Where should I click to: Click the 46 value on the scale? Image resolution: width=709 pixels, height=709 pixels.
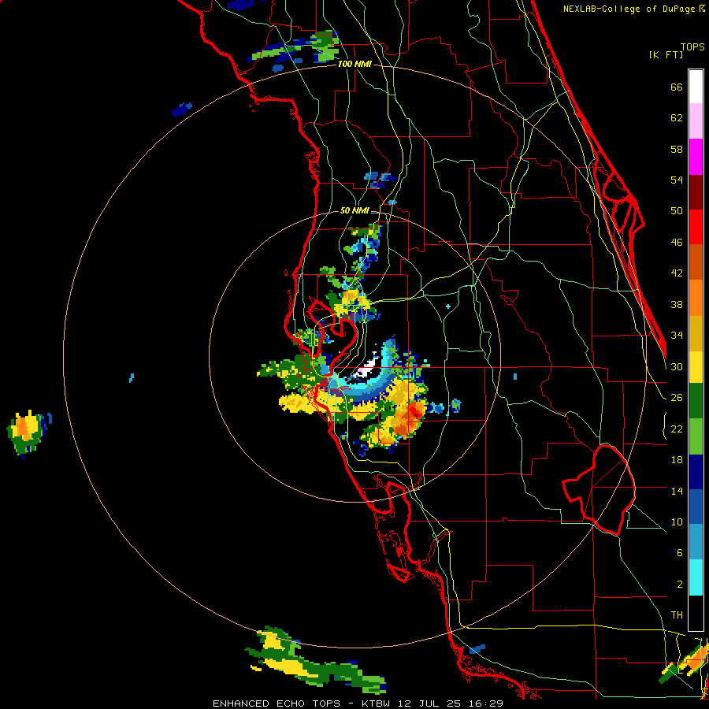pos(677,243)
